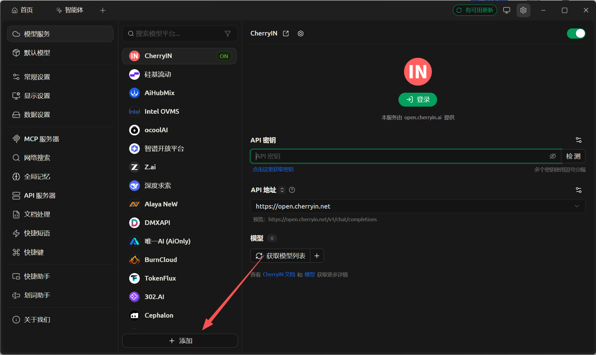Open 默认模型 settings
This screenshot has width=596, height=355.
(x=60, y=53)
